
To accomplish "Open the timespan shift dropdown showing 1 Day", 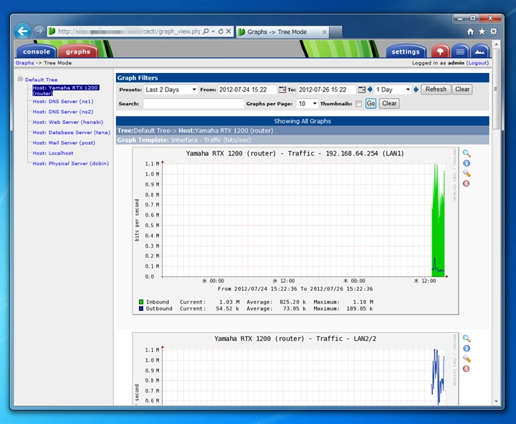I will [x=393, y=90].
